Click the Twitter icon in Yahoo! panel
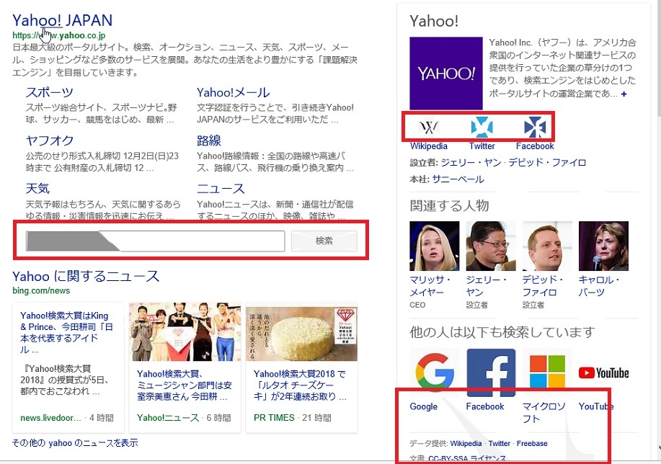 482,128
